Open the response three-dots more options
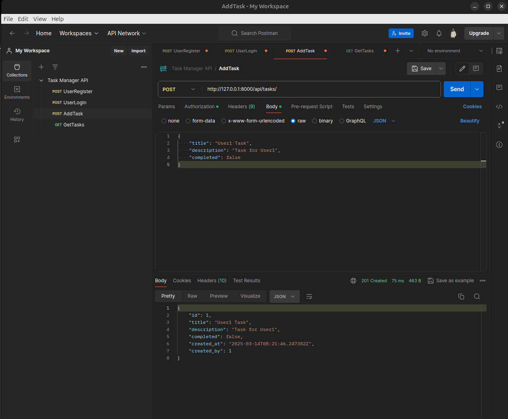508x419 pixels. (x=483, y=281)
